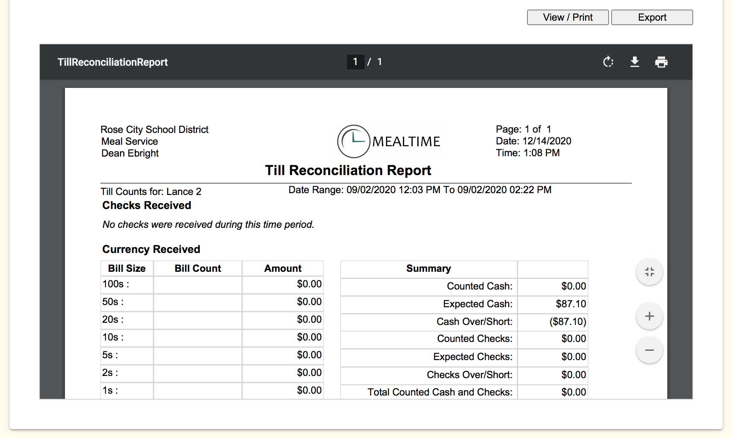This screenshot has height=438, width=733.
Task: Zoom out of the PDF
Action: pos(649,350)
